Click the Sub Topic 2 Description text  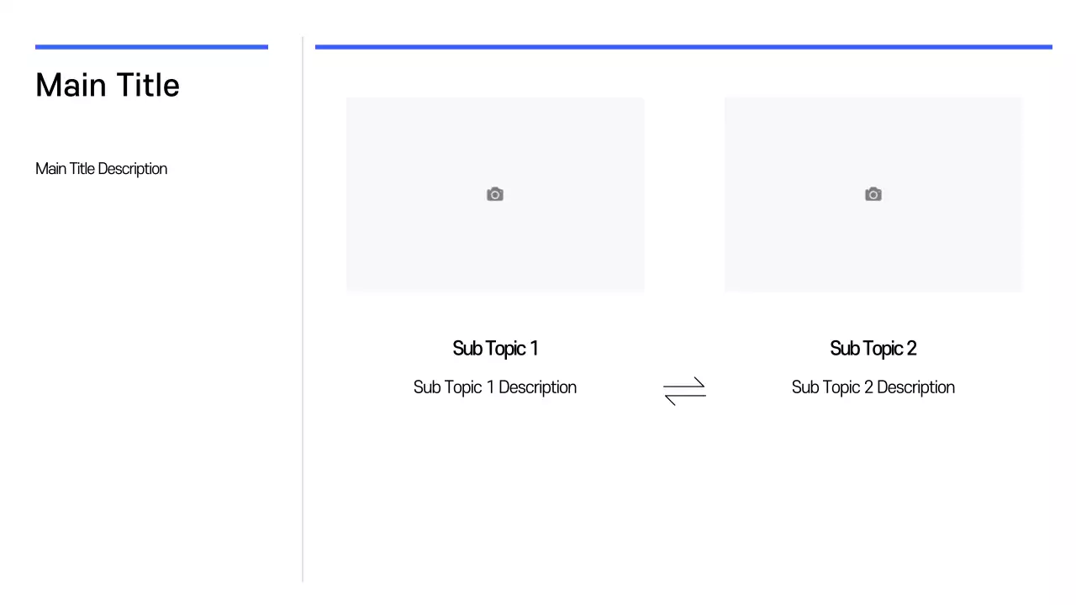coord(873,387)
